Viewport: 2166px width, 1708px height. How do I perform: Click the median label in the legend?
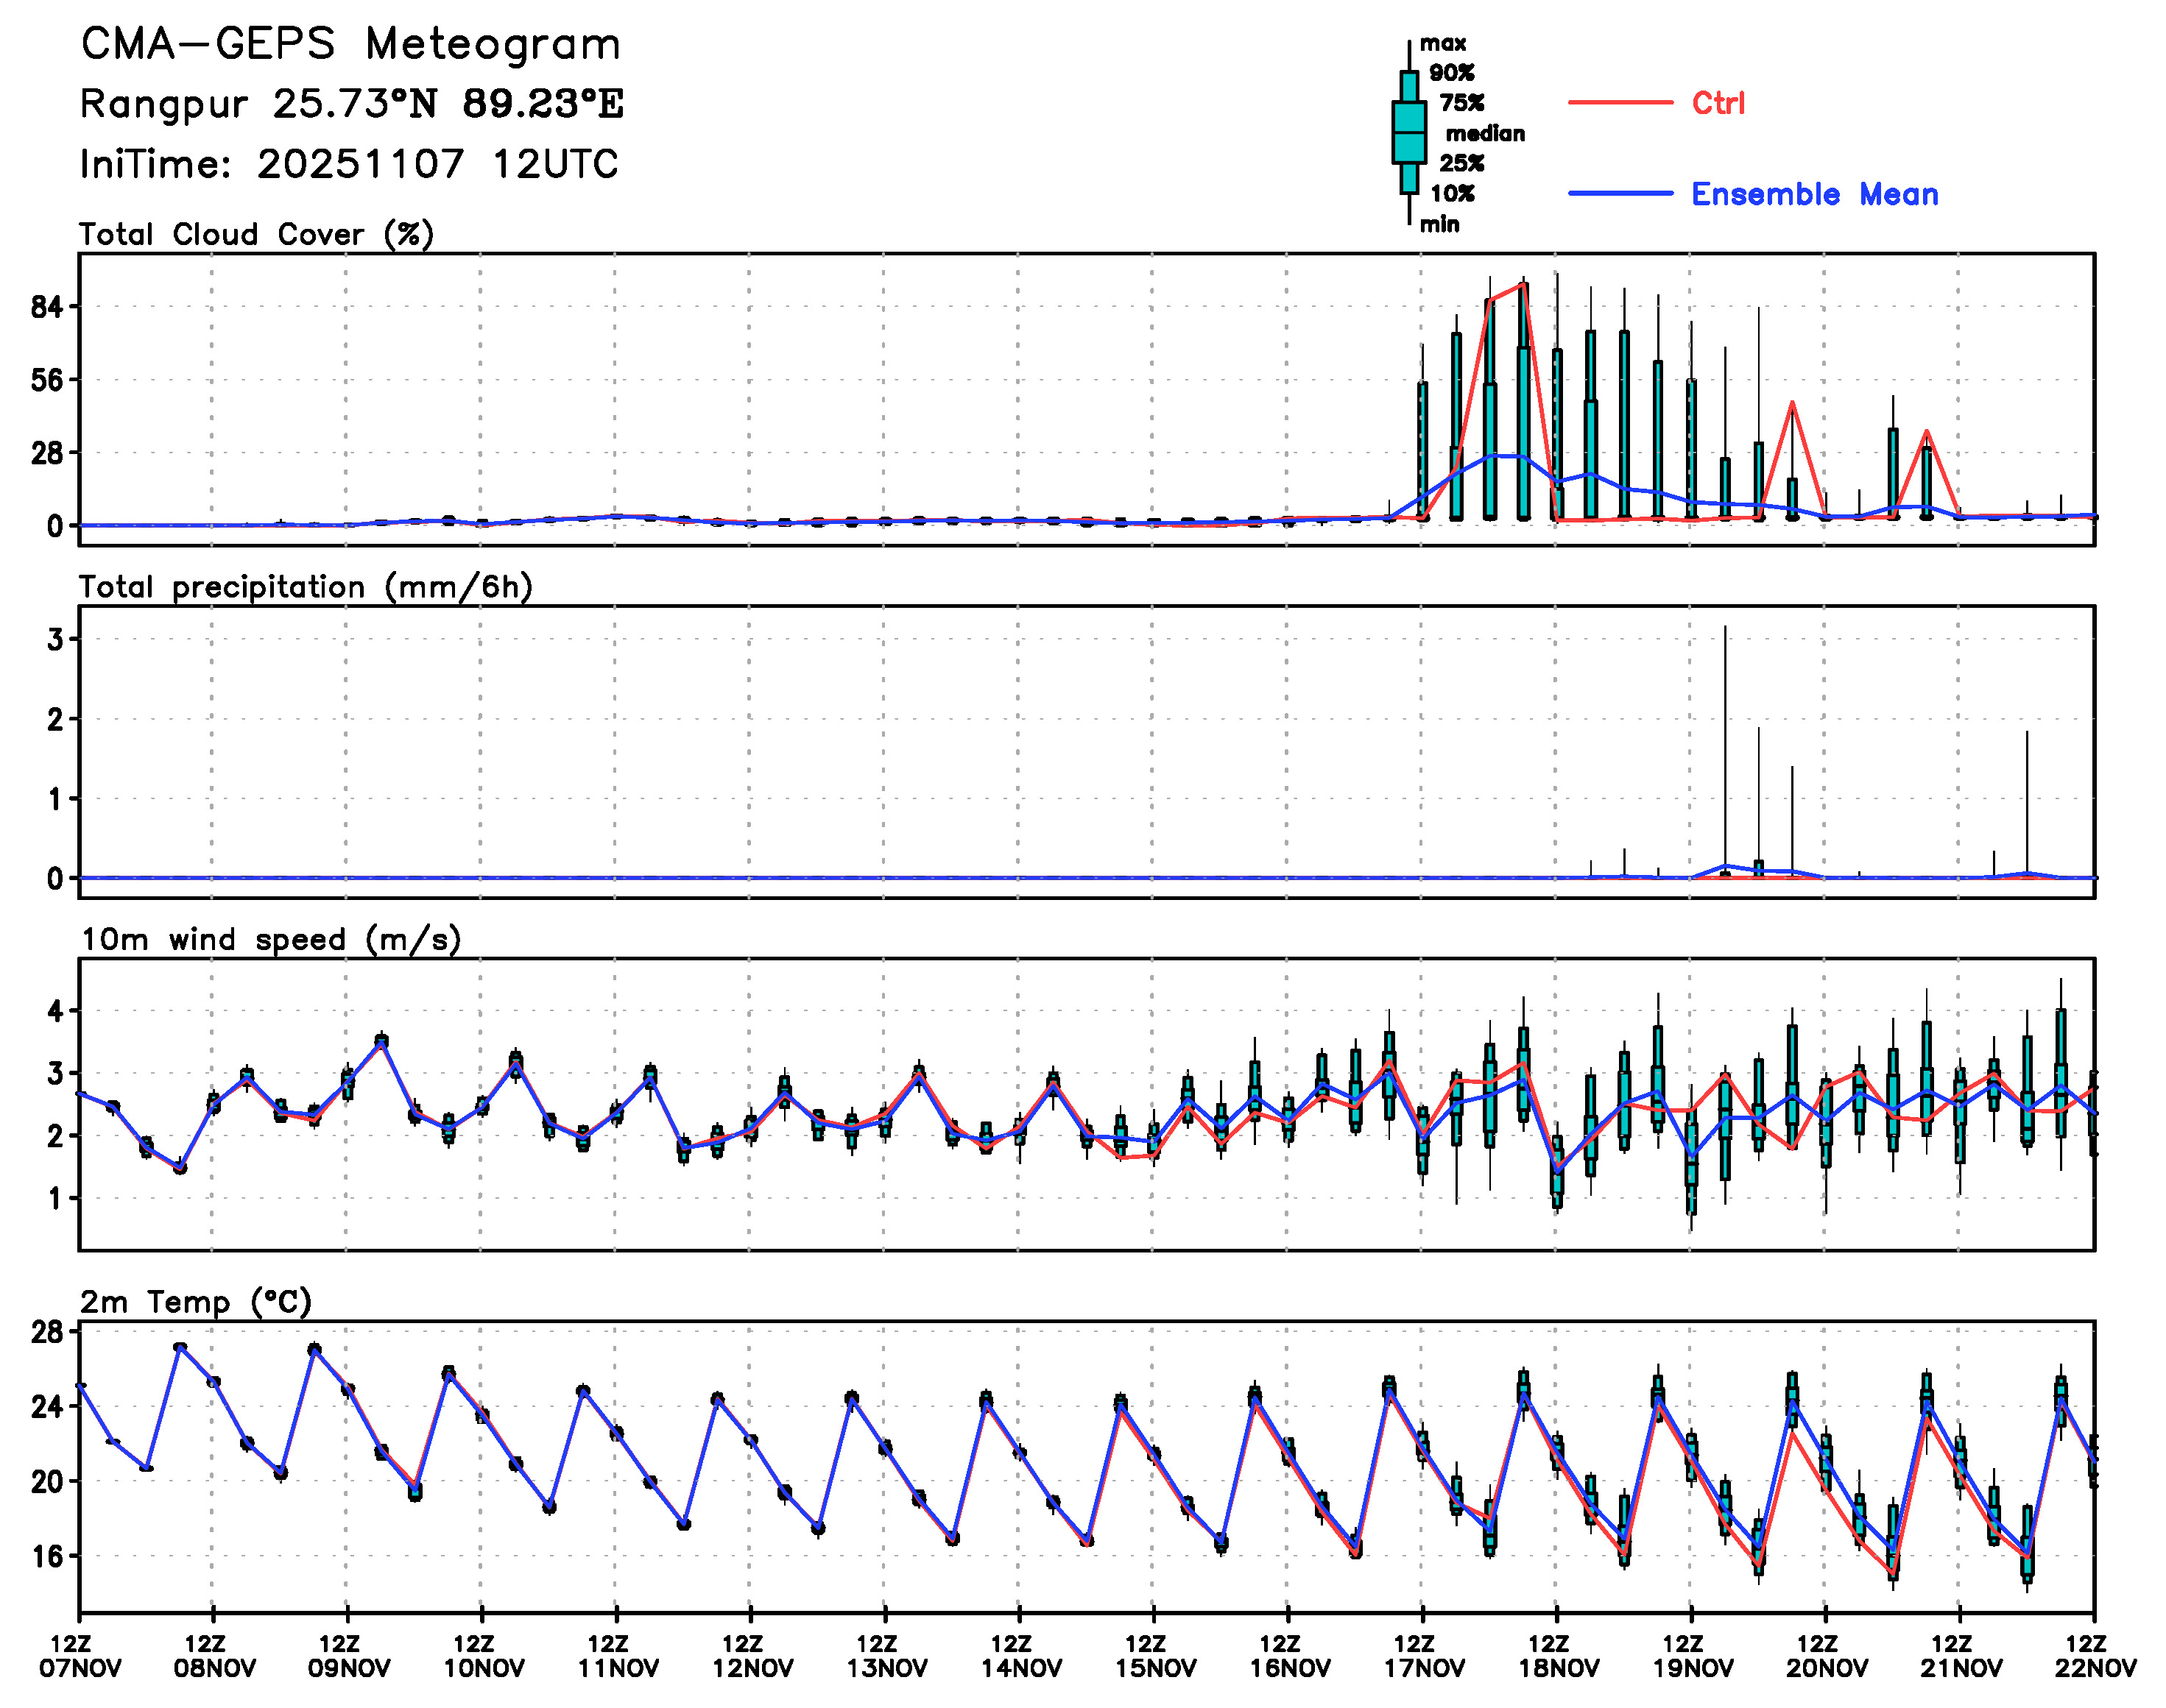pyautogui.click(x=1485, y=133)
